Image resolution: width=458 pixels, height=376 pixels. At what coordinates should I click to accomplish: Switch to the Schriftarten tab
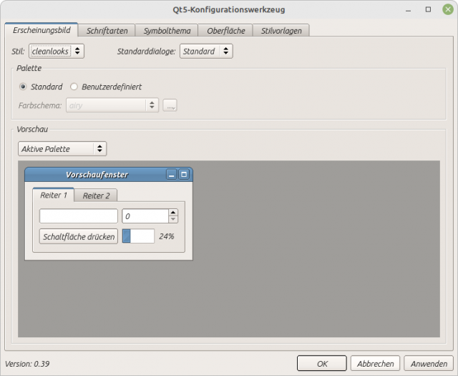coord(107,31)
